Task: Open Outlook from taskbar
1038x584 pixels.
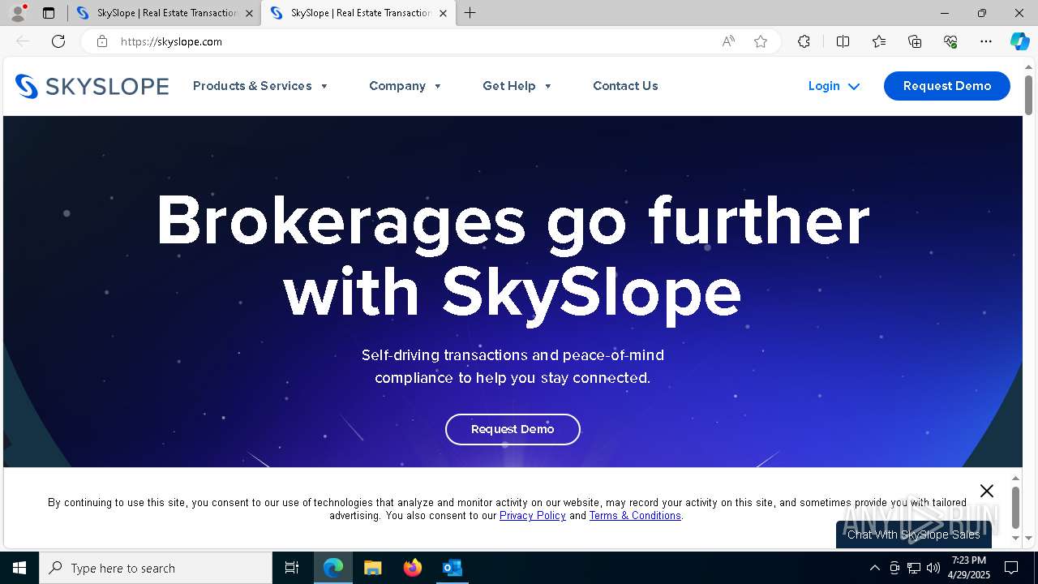Action: 452,568
